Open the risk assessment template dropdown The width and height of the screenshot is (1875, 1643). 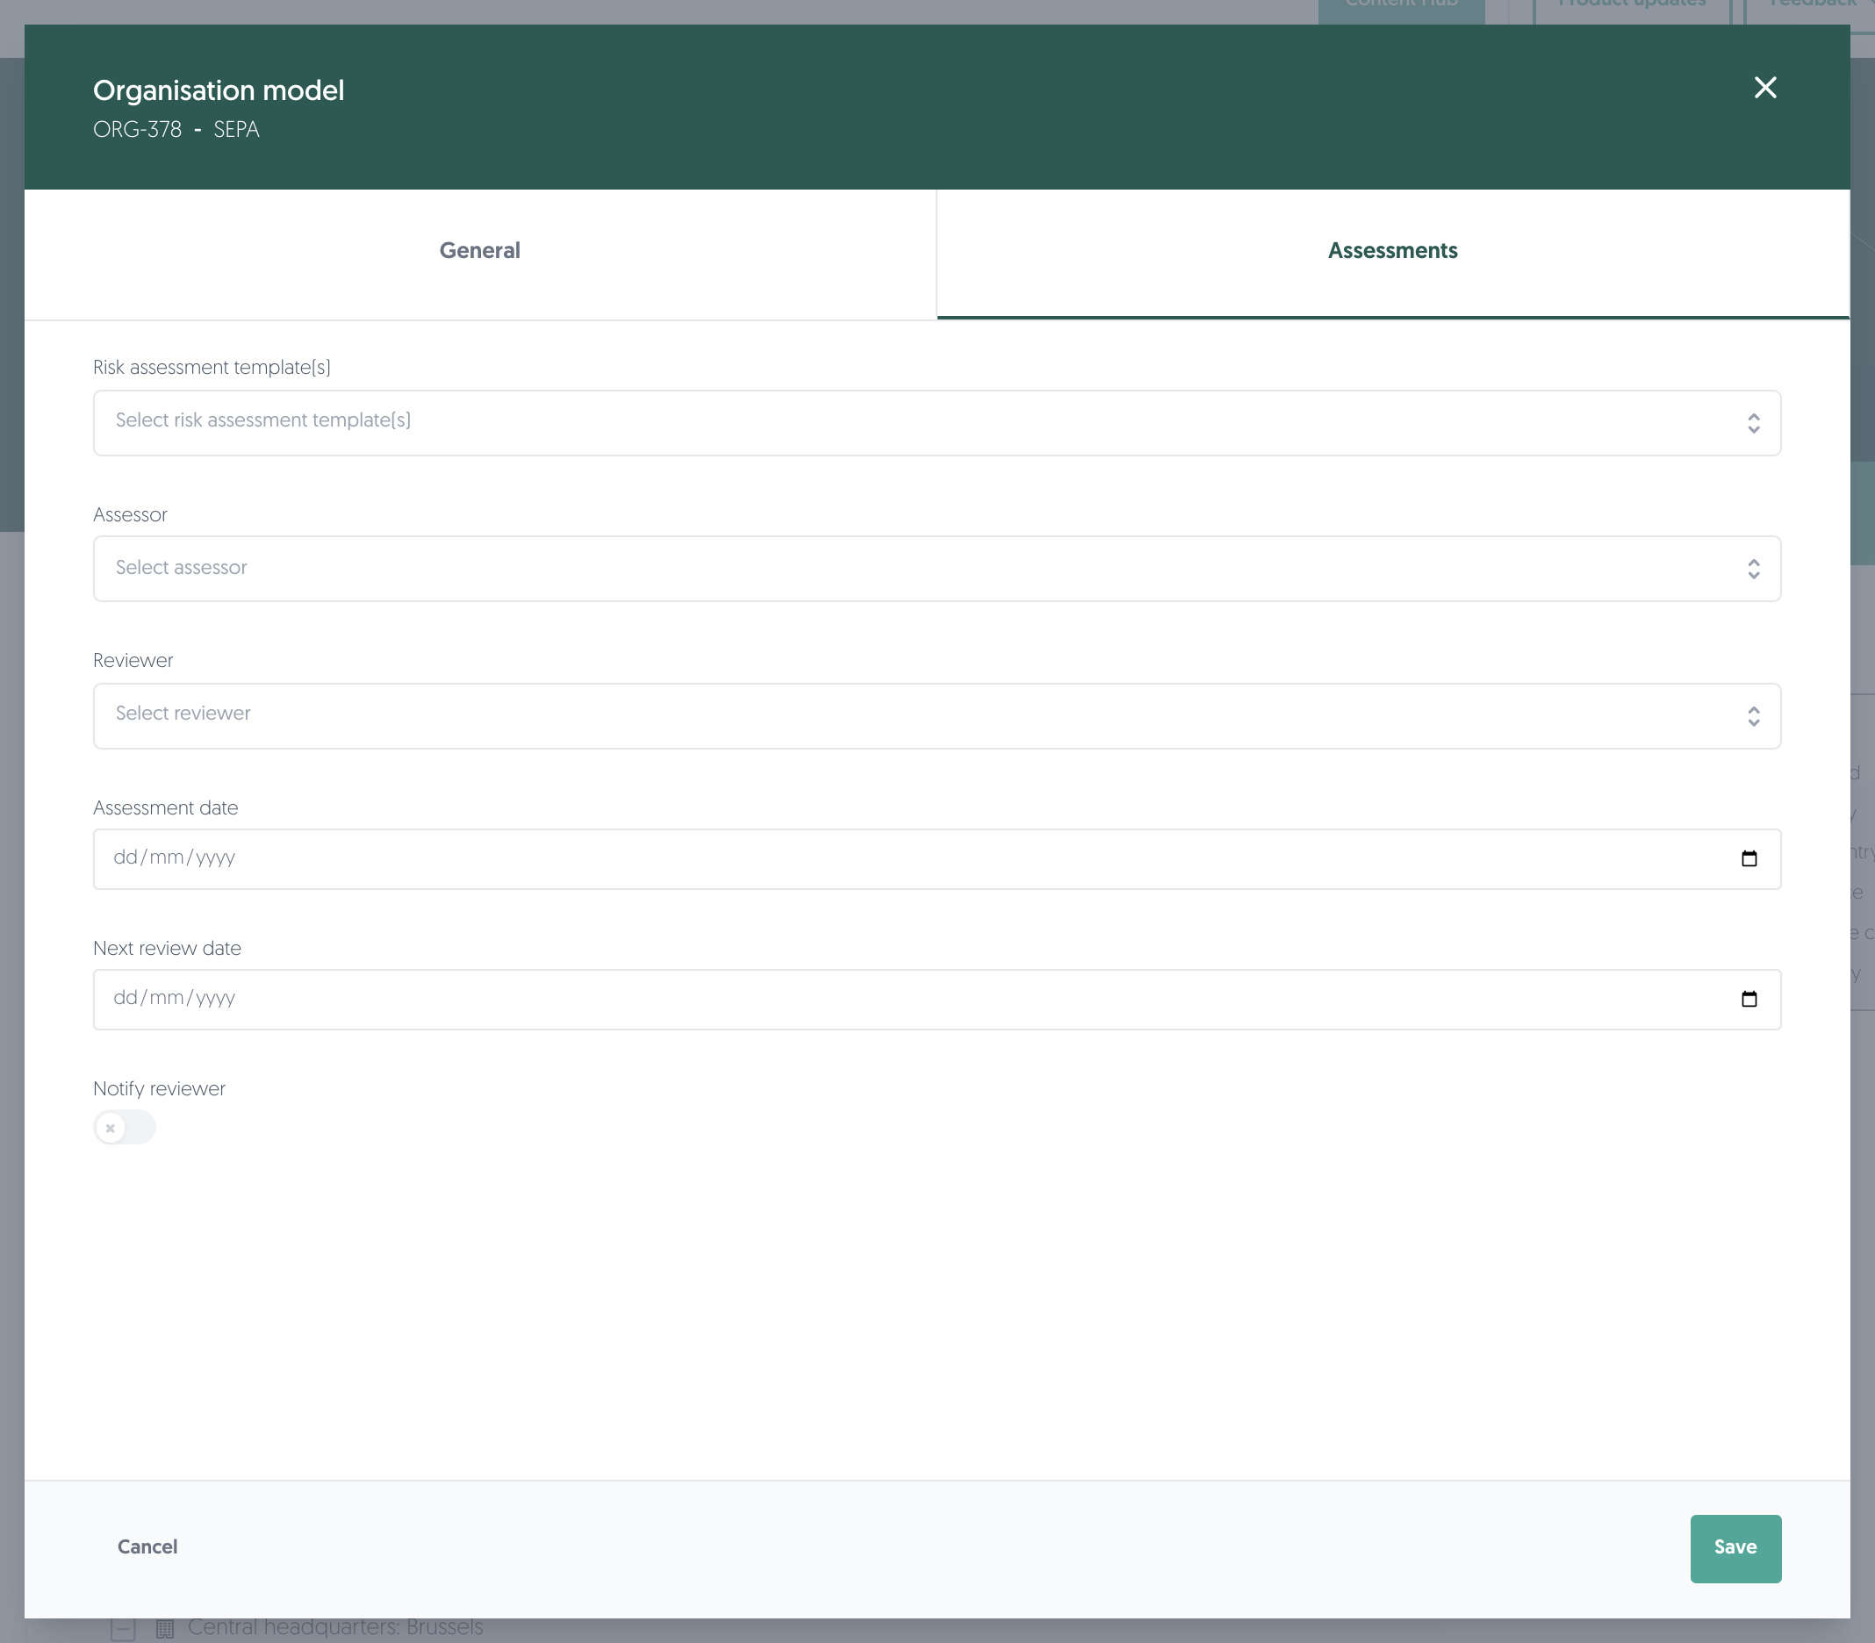pos(937,423)
